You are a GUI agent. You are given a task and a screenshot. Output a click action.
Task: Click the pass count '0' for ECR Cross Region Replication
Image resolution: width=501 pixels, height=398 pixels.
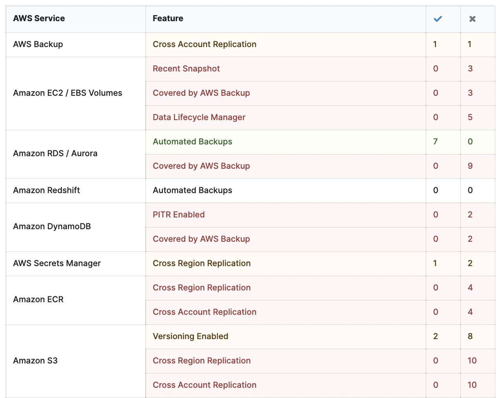click(435, 288)
